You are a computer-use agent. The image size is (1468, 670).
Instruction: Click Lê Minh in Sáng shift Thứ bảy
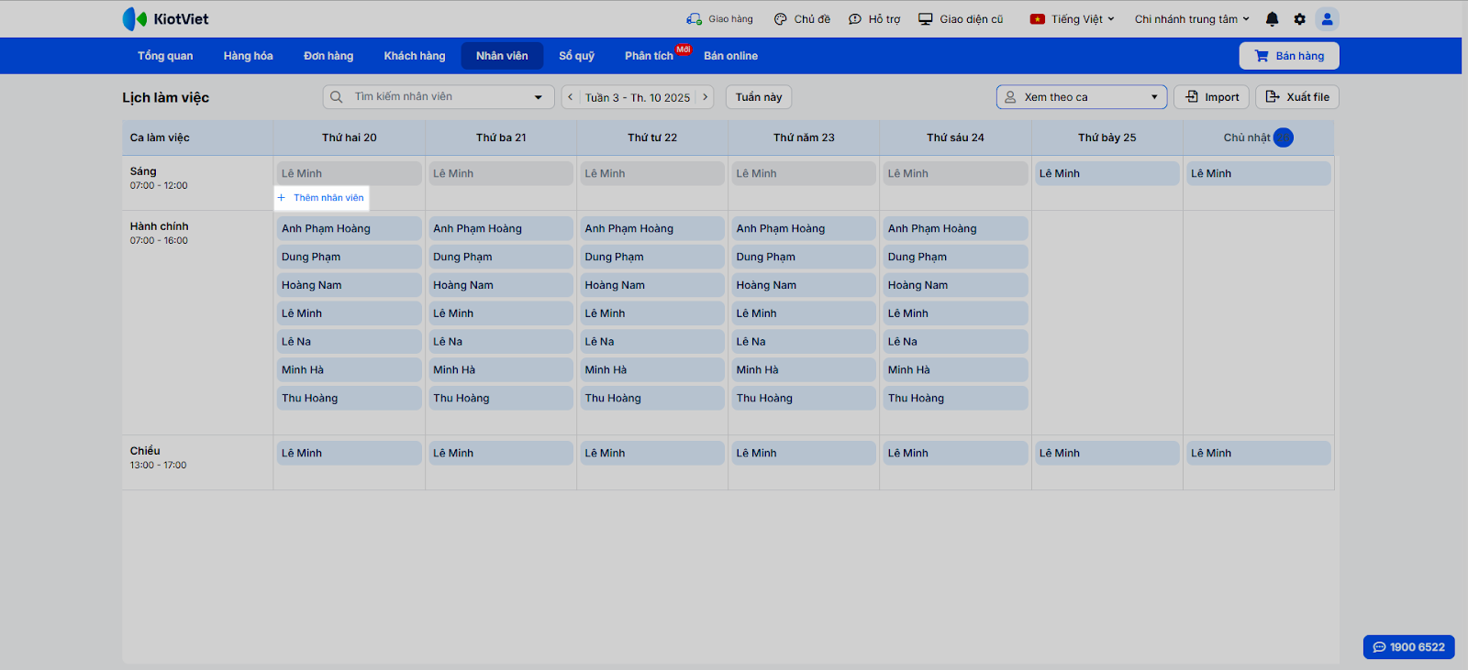point(1107,173)
